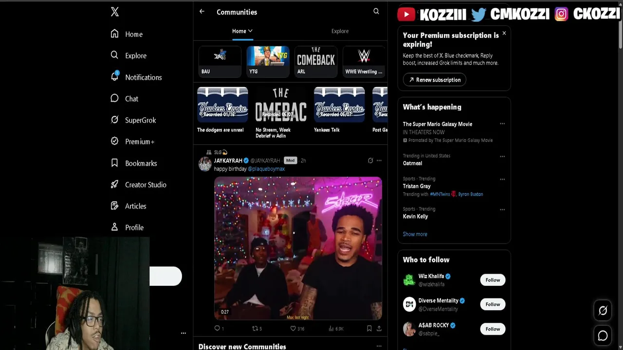
Task: Open @plaqueboymax mention link
Action: [266, 169]
